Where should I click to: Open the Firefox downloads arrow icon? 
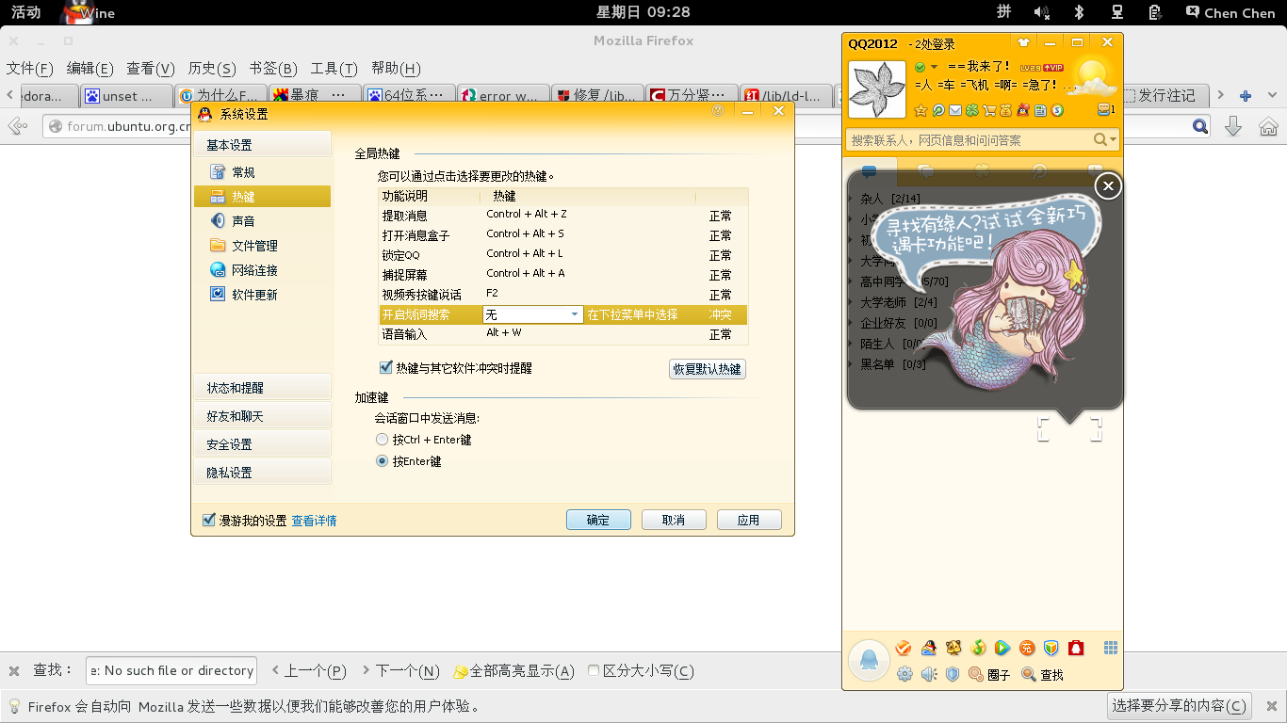tap(1232, 127)
